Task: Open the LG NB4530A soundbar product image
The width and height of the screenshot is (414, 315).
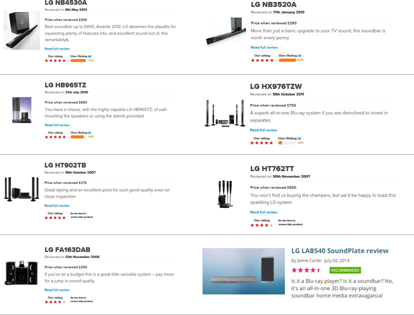Action: 22,30
